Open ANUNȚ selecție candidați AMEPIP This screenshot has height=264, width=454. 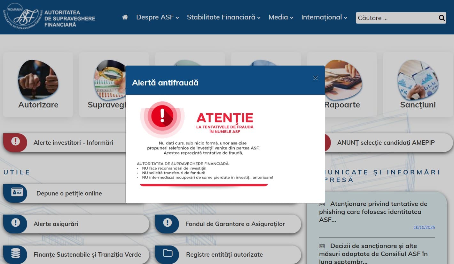click(x=386, y=143)
